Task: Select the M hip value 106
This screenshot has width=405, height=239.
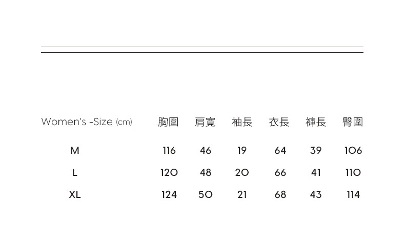Action: point(353,150)
